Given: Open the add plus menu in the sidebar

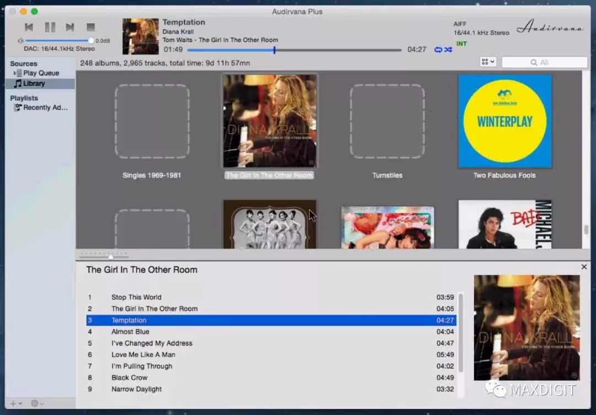Looking at the screenshot, I should click(15, 403).
